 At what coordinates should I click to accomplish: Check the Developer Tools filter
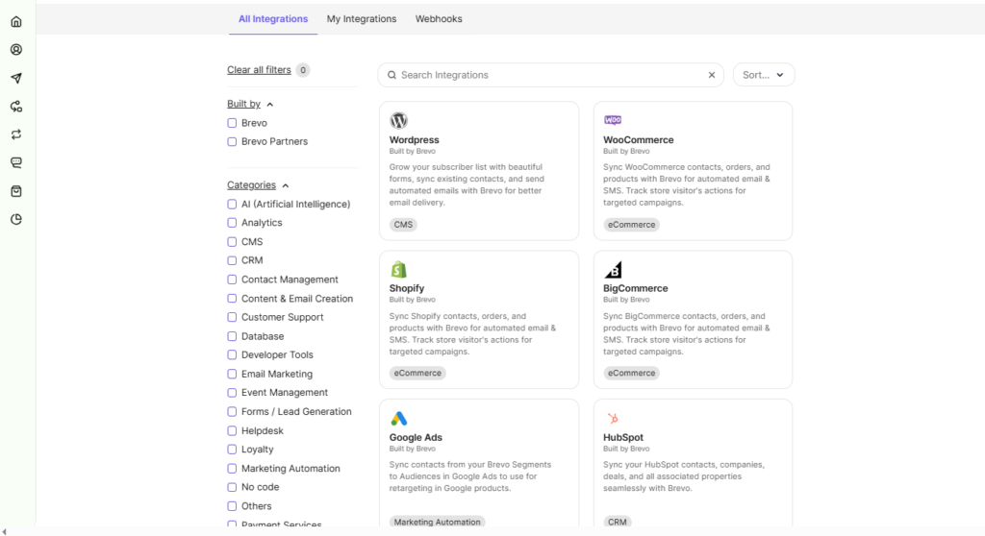pyautogui.click(x=232, y=354)
